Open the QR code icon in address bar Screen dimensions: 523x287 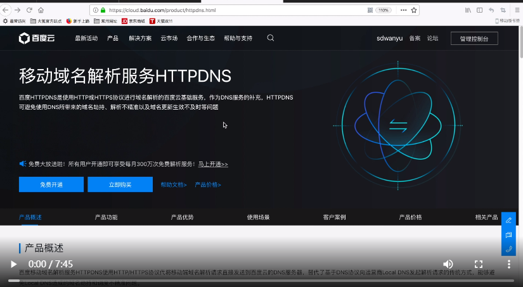pyautogui.click(x=370, y=10)
